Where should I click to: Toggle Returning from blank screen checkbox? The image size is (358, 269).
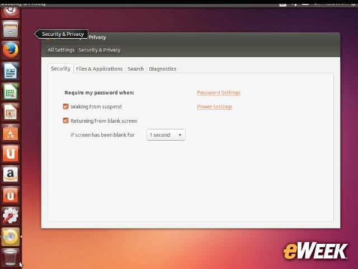click(x=65, y=120)
